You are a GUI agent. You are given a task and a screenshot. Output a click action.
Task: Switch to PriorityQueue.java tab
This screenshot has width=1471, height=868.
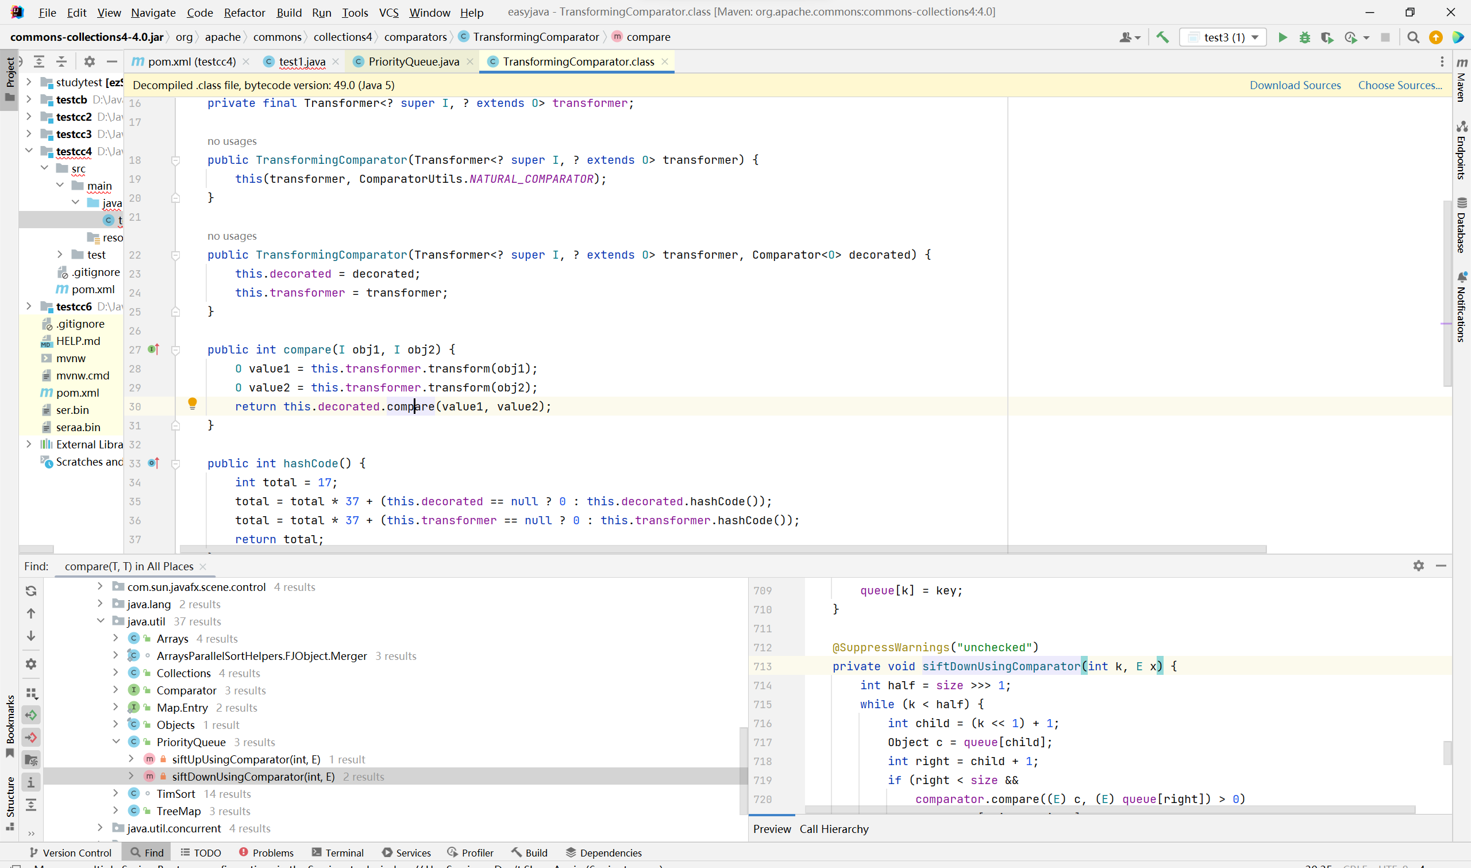point(413,62)
